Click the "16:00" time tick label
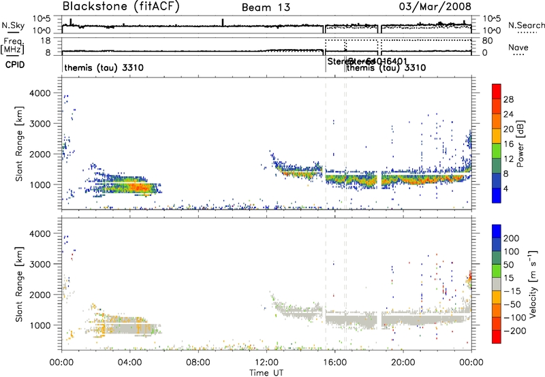545x377 pixels. pyautogui.click(x=334, y=363)
